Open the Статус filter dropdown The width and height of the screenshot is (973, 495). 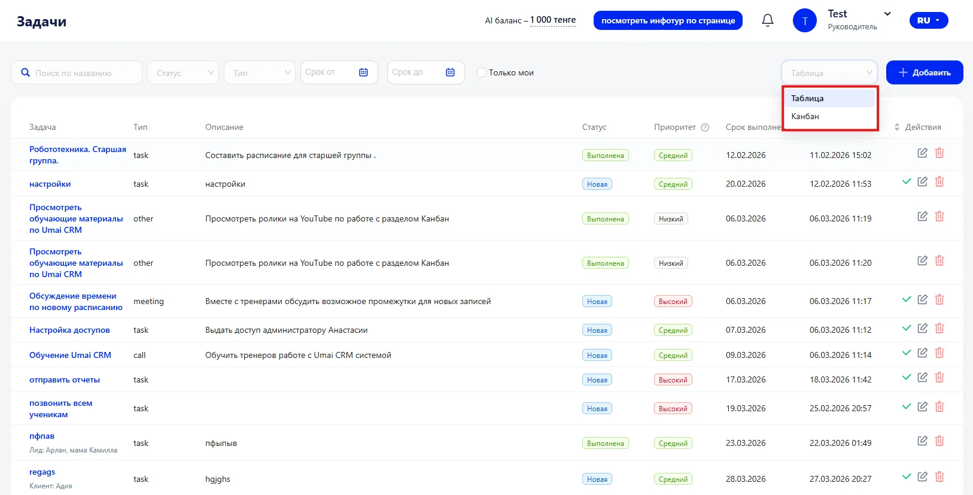click(x=183, y=72)
